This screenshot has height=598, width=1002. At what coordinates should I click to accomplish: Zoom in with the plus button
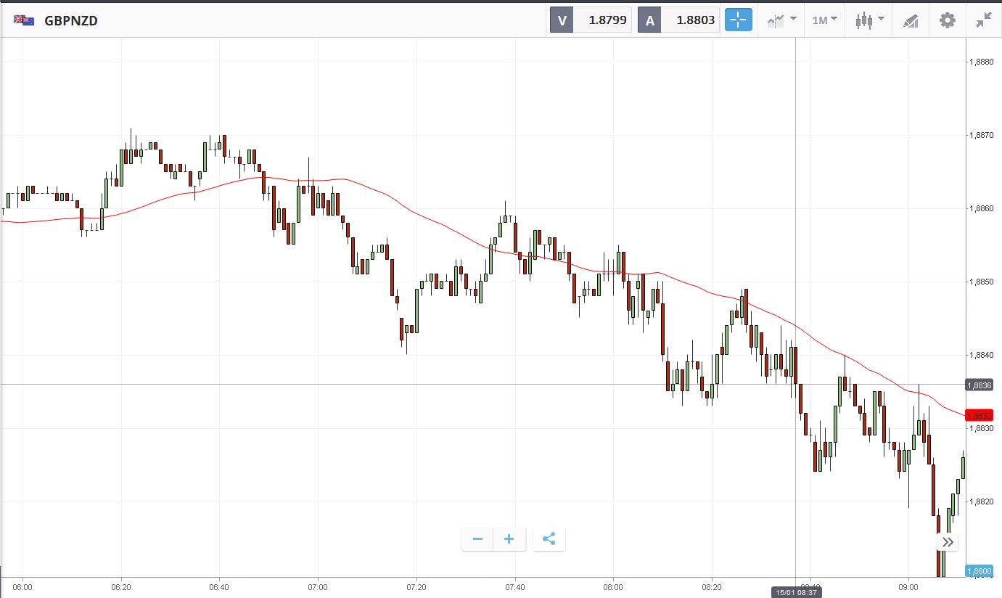pyautogui.click(x=509, y=539)
